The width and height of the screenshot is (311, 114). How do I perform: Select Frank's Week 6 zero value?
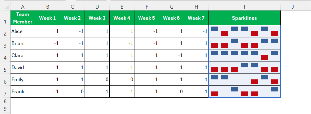172,92
